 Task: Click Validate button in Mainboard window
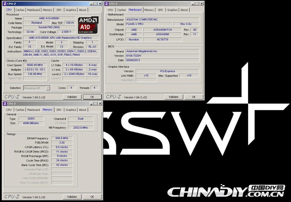pos(174,97)
